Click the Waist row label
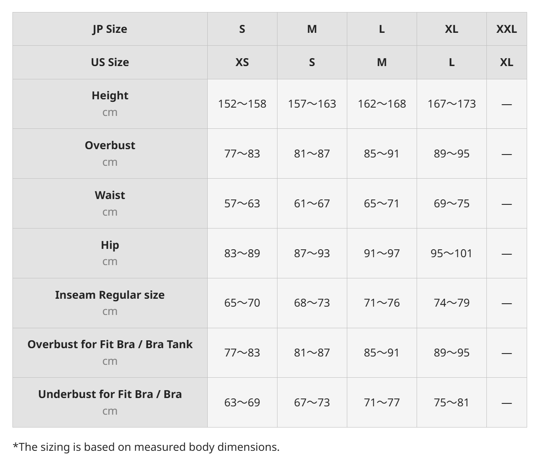 pyautogui.click(x=110, y=195)
